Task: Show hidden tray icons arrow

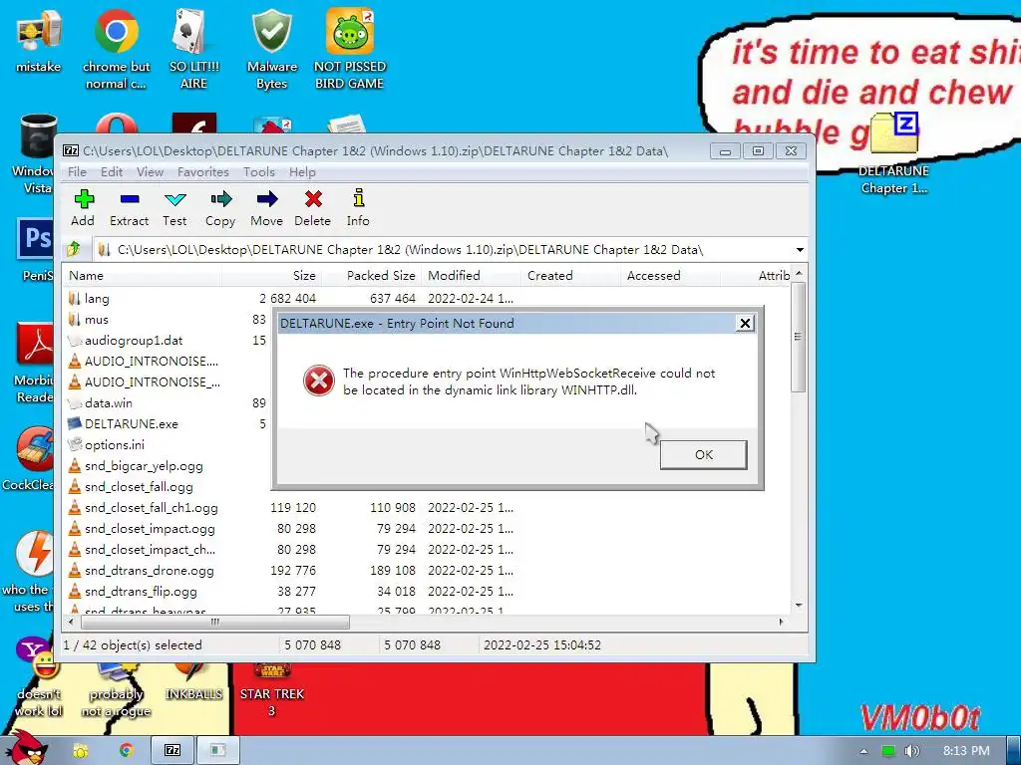Action: [x=863, y=751]
